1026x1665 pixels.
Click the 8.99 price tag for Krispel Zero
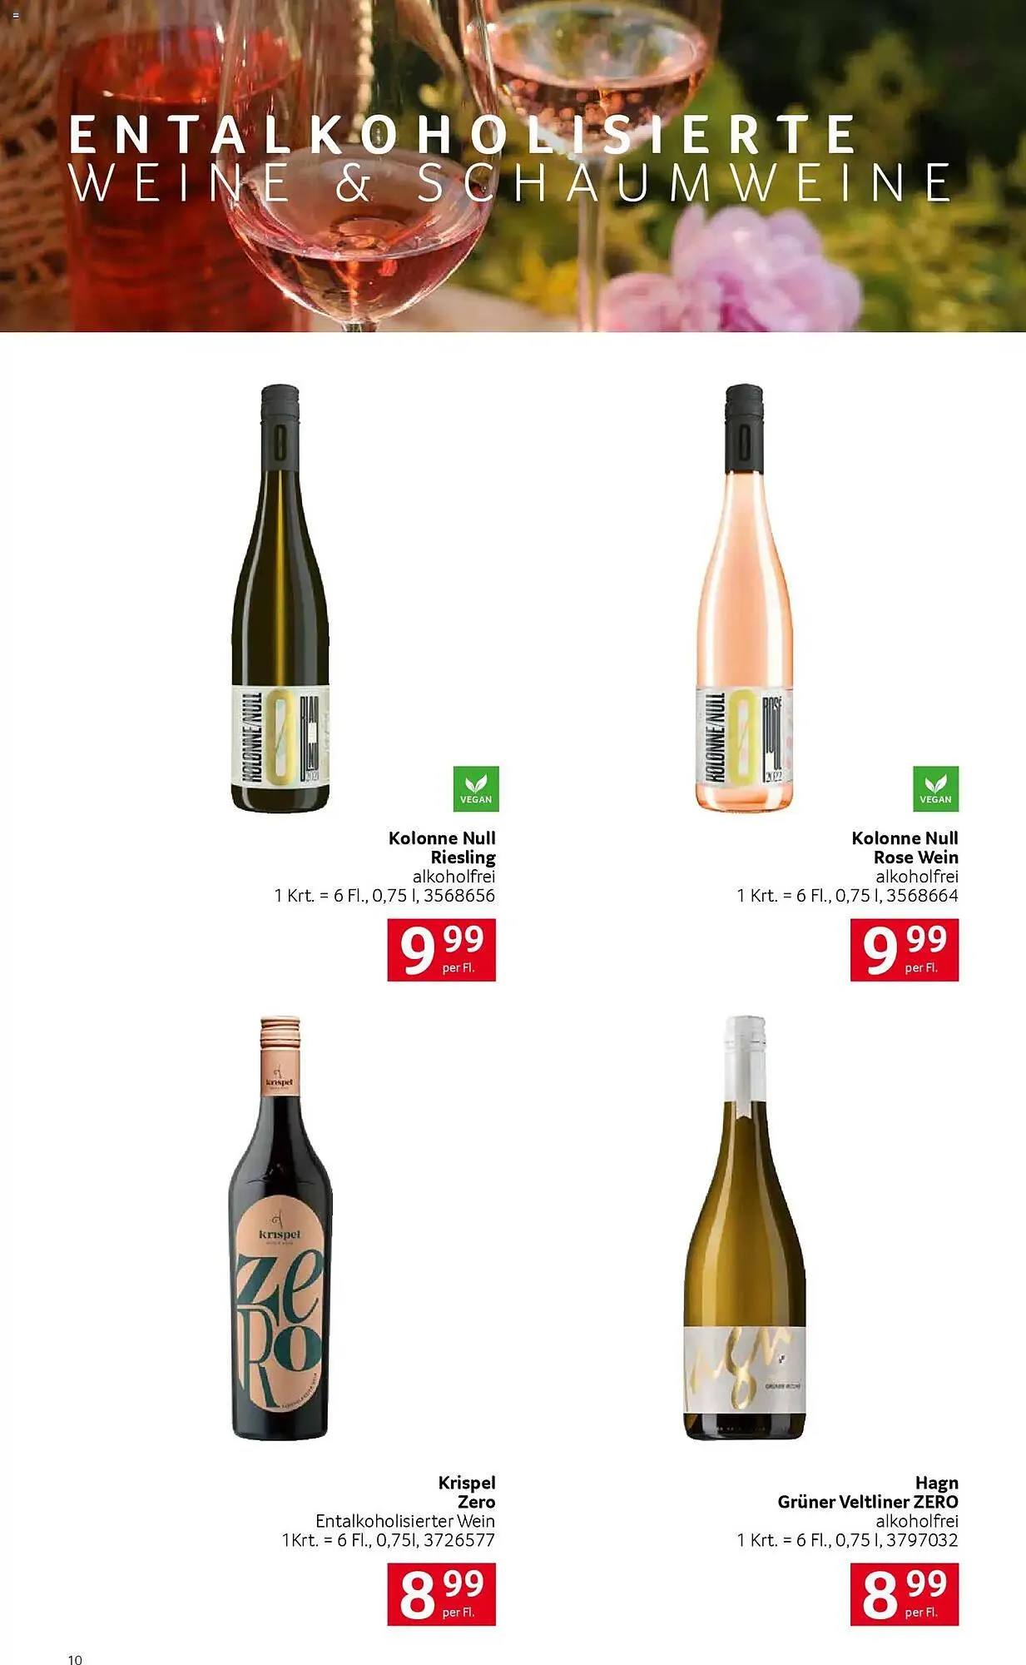(442, 1594)
